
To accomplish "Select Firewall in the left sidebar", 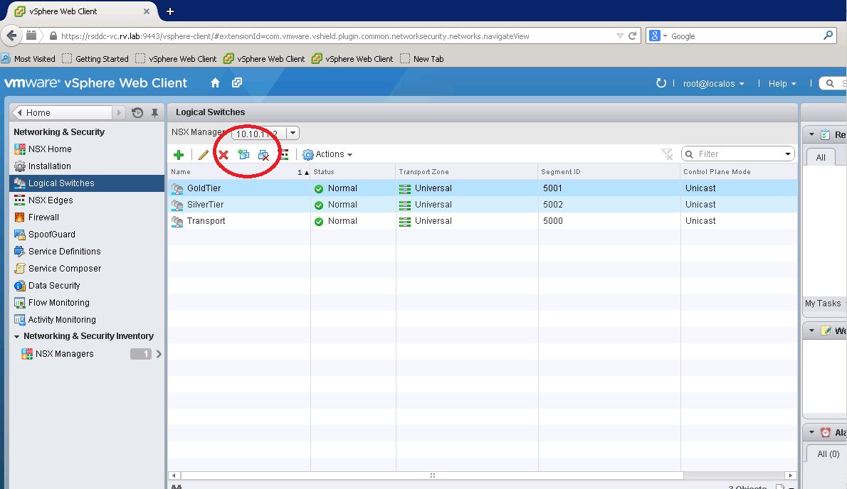I will tap(43, 217).
